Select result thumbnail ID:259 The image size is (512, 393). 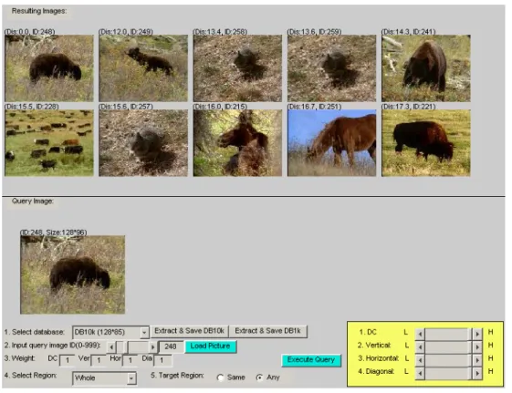(332, 68)
